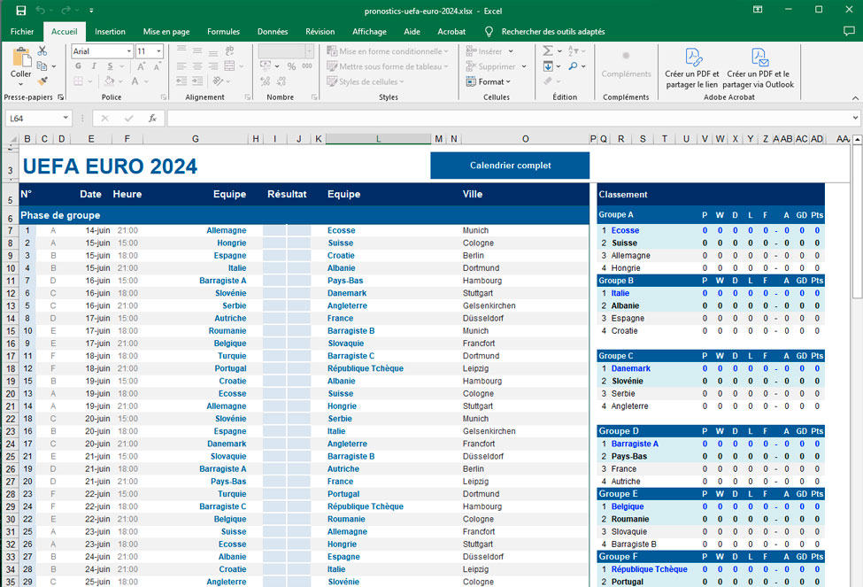Click the align right icon

(213, 66)
